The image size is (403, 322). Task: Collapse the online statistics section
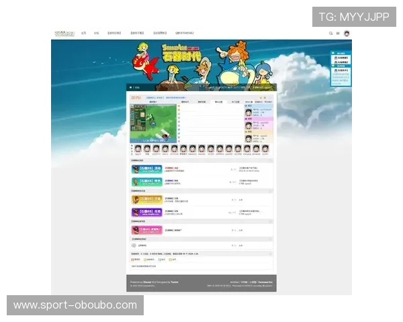271,254
